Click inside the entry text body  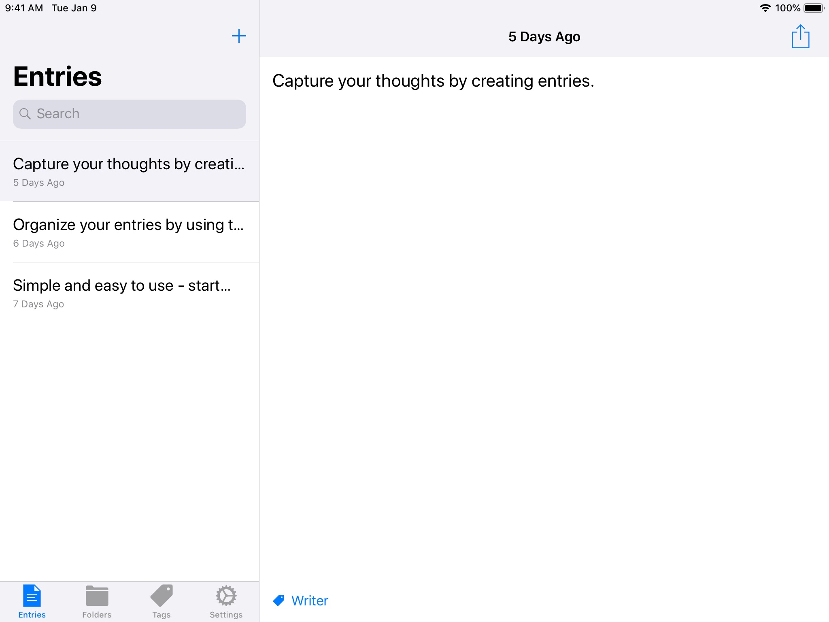tap(544, 283)
